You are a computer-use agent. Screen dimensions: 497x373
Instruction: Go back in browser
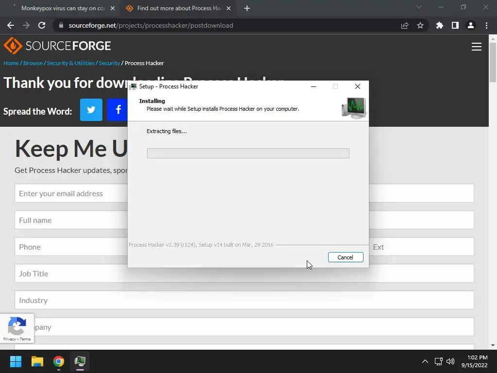(x=11, y=25)
